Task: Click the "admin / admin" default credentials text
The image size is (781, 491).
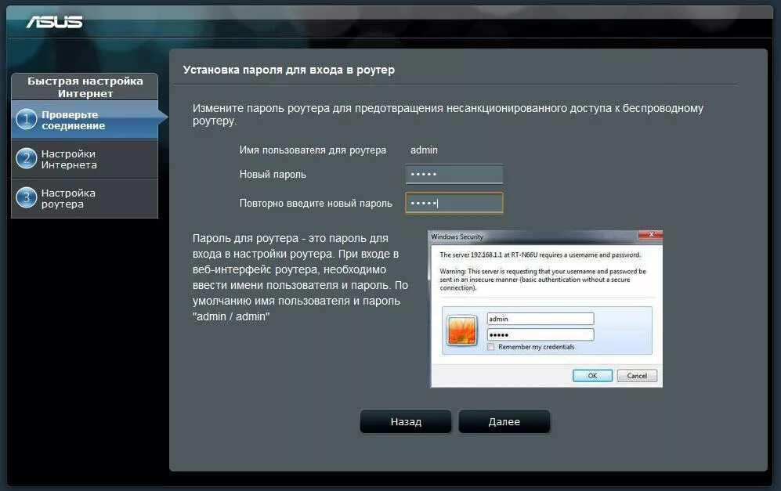Action: (x=231, y=316)
